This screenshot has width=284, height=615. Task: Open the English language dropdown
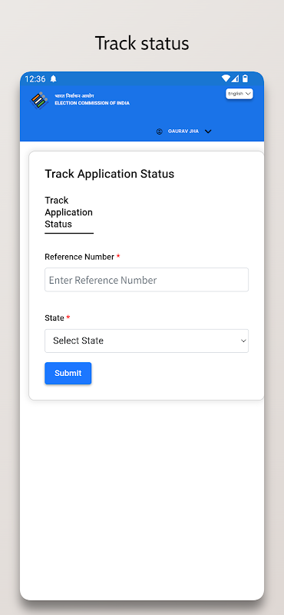(239, 94)
